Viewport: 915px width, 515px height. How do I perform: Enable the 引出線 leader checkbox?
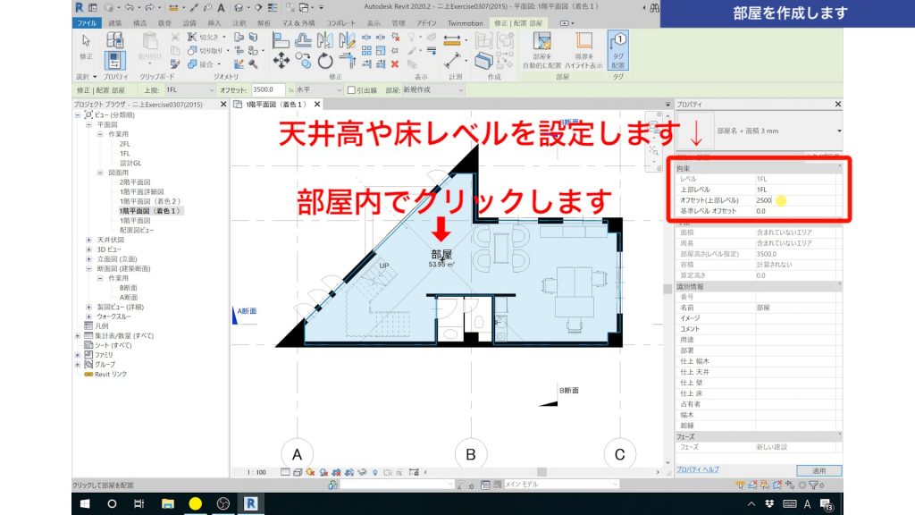[x=351, y=89]
